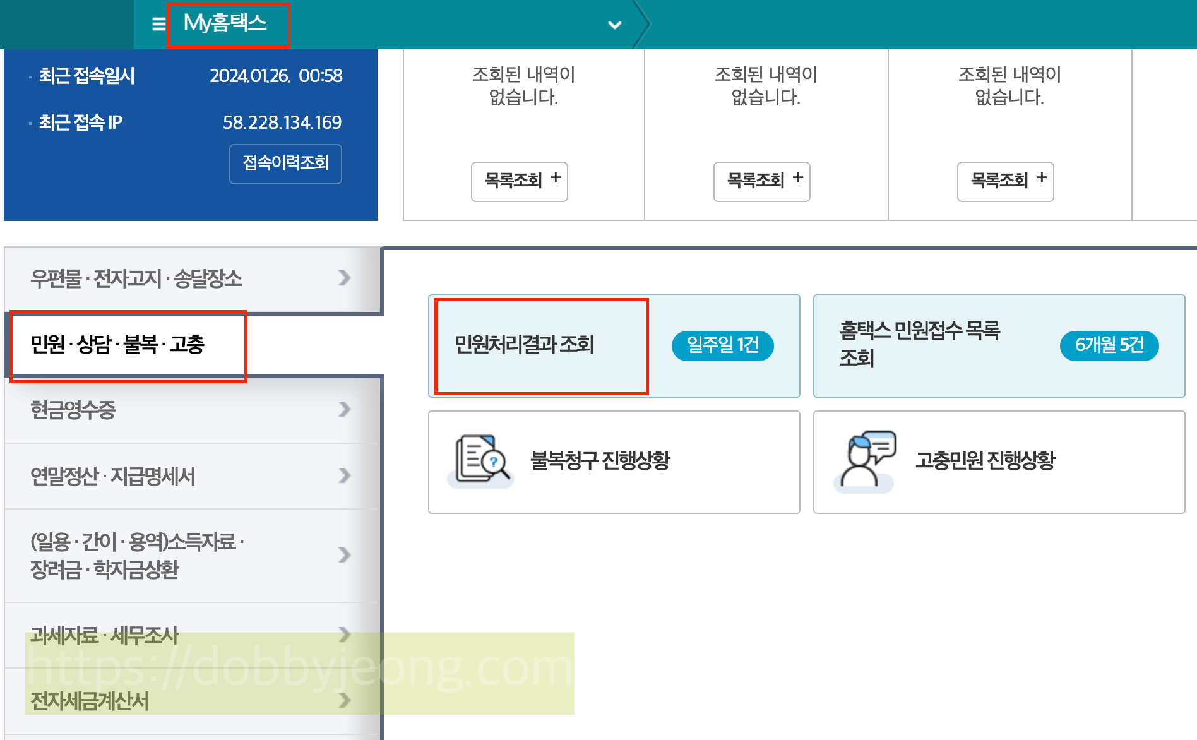The height and width of the screenshot is (740, 1197).
Task: Open the rightmost 목록조회 + button
Action: (1005, 181)
